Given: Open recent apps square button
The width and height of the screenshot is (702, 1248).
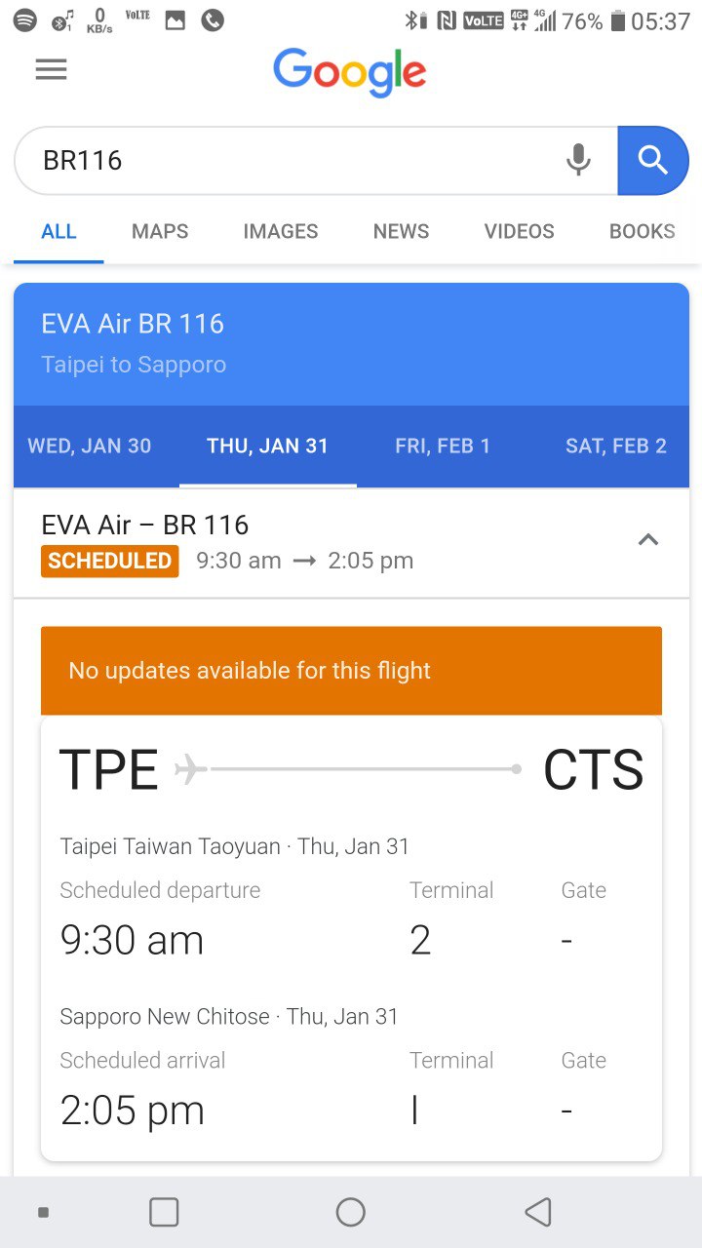Looking at the screenshot, I should tap(164, 1212).
